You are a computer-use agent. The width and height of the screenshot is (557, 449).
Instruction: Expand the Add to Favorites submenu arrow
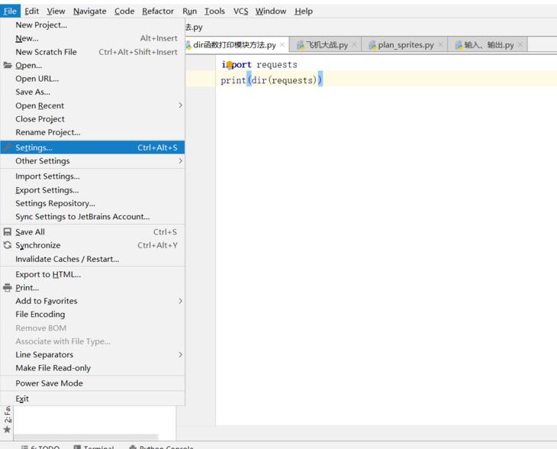click(181, 301)
